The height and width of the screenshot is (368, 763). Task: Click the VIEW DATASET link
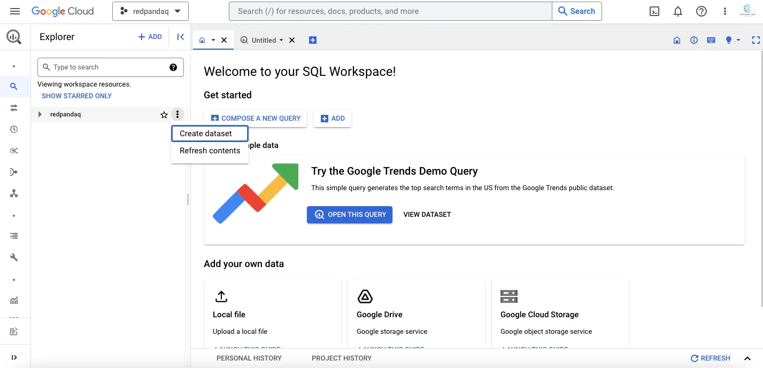(x=427, y=215)
